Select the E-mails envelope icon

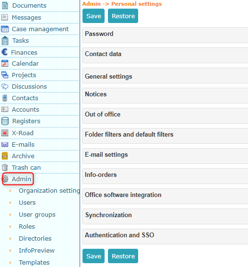(5, 145)
